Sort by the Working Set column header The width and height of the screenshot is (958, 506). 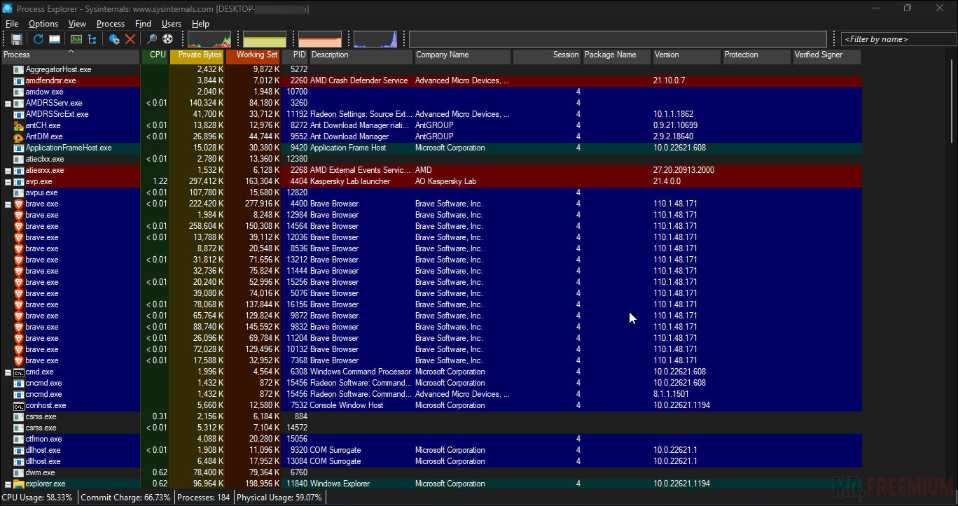tap(253, 56)
